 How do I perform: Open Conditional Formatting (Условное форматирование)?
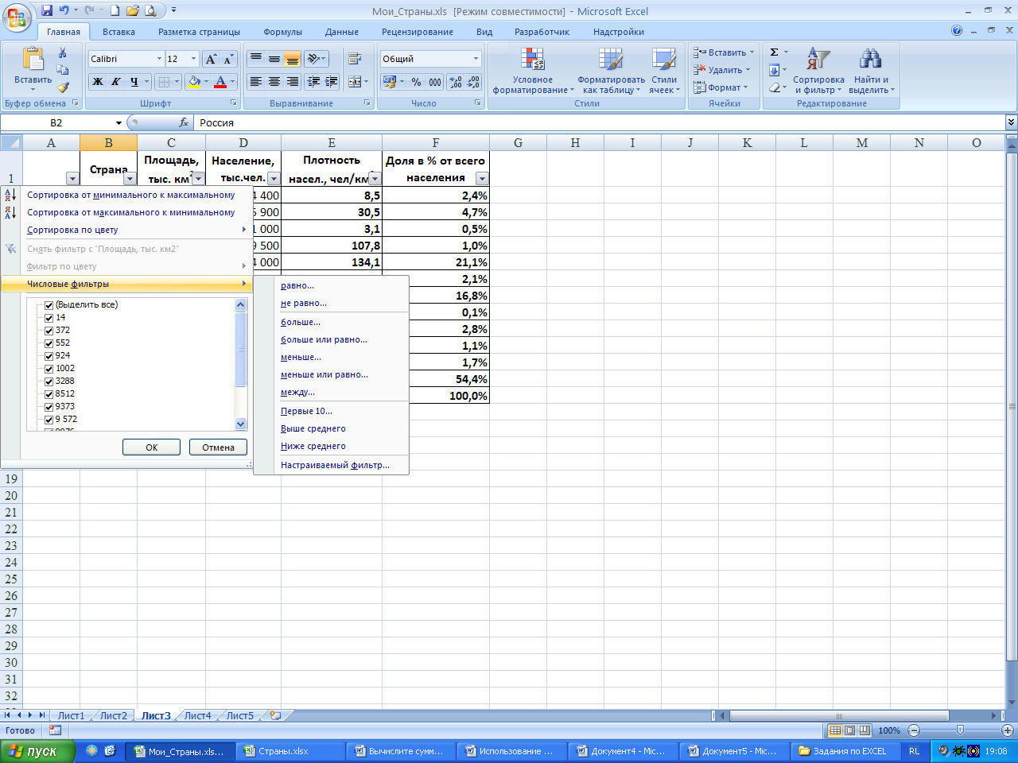click(533, 71)
